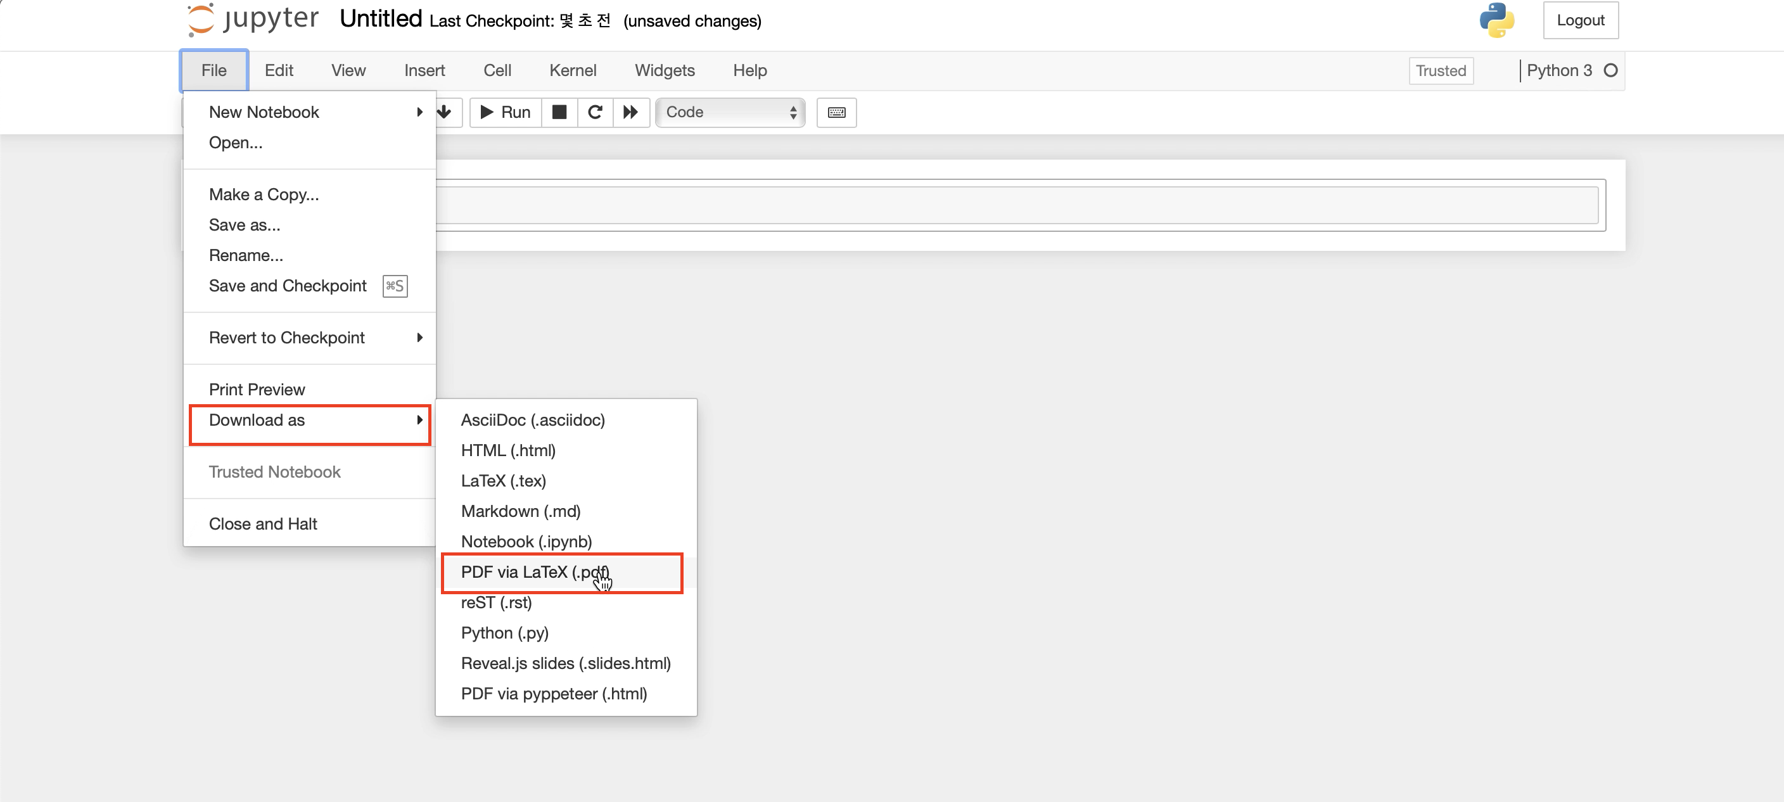Click the restart kernel circular arrow icon
1784x802 pixels.
[594, 112]
